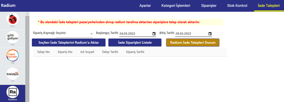Switch to Stok Kontrol
Screen dimensions: 284x102
(237, 6)
